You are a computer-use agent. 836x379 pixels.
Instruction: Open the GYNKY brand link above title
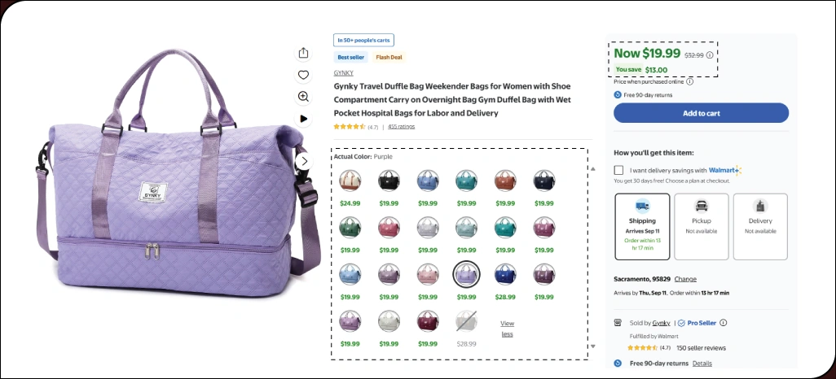[x=343, y=73]
